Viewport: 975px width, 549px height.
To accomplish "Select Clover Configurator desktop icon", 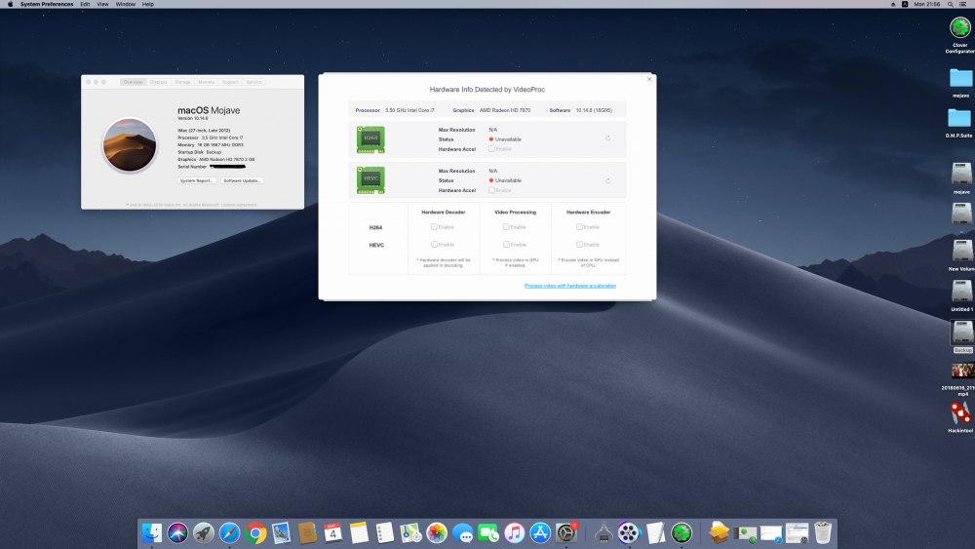I will pos(960,28).
